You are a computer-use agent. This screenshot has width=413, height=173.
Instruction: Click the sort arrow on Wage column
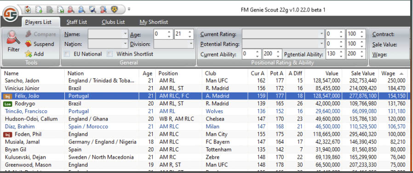tap(401, 74)
